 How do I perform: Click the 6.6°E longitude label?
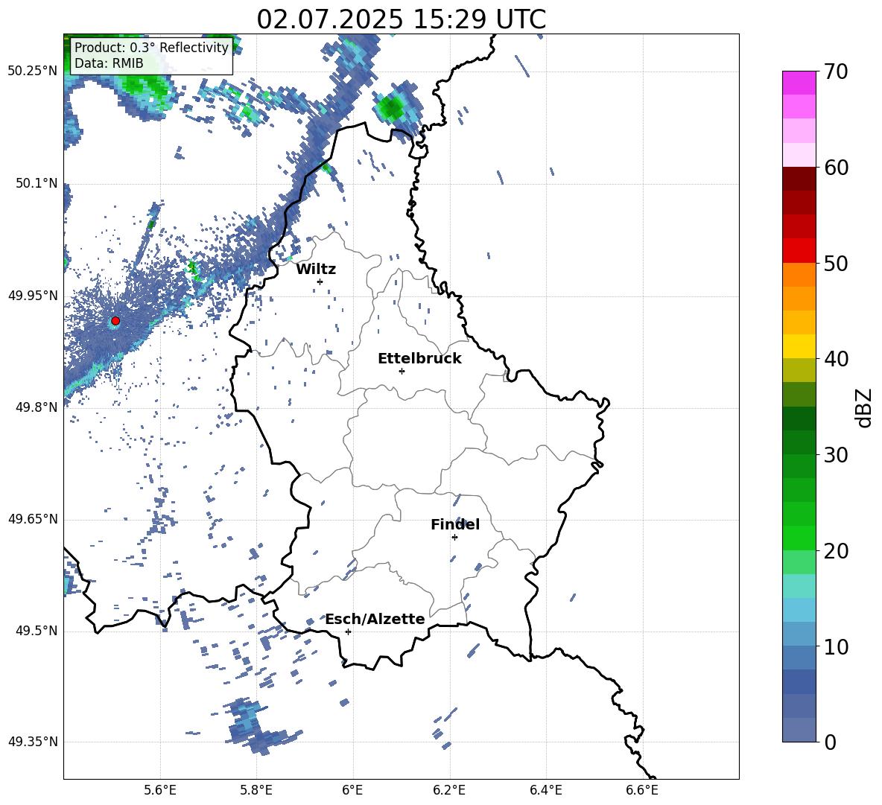(x=642, y=790)
